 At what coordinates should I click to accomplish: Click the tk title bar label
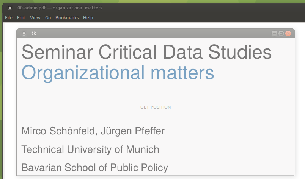tap(34, 33)
